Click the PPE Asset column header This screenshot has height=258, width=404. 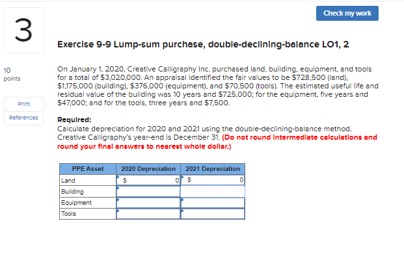(88, 169)
